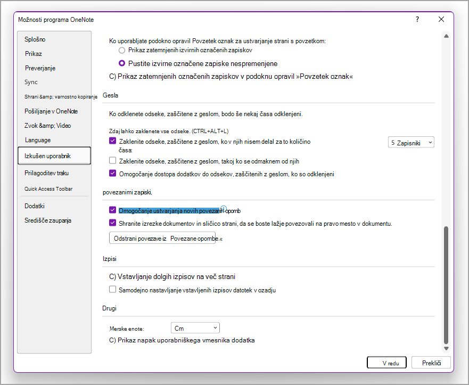Click the vertical scrollbar thumb
The height and width of the screenshot is (385, 469).
tap(446, 285)
